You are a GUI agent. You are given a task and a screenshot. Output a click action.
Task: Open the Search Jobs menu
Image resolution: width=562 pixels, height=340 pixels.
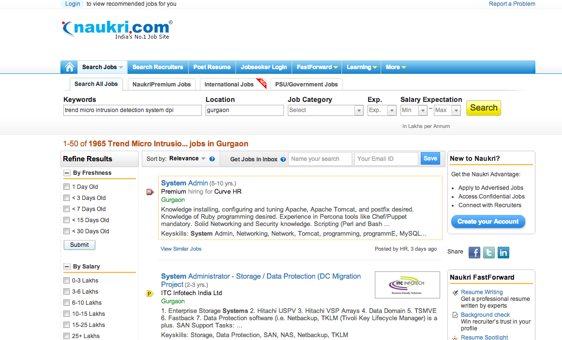(102, 67)
